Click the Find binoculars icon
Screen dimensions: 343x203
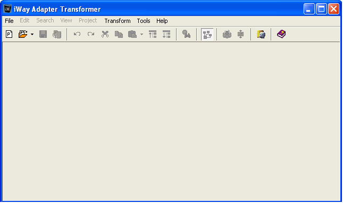click(186, 34)
